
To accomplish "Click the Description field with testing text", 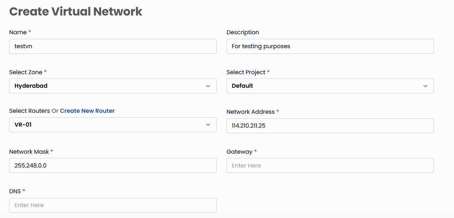I will (x=330, y=46).
